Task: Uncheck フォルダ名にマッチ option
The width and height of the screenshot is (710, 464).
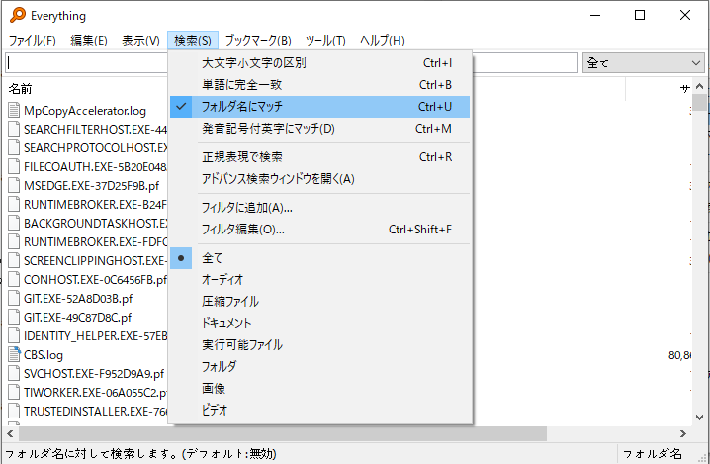Action: click(x=319, y=107)
